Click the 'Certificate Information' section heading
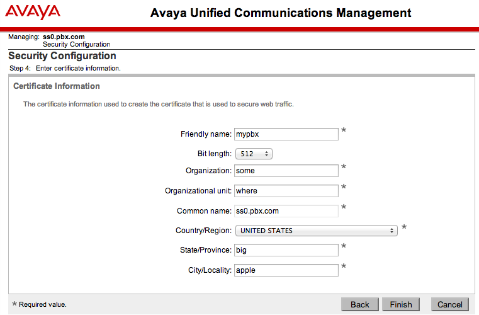Viewport: 479px width, 315px height. (x=57, y=86)
